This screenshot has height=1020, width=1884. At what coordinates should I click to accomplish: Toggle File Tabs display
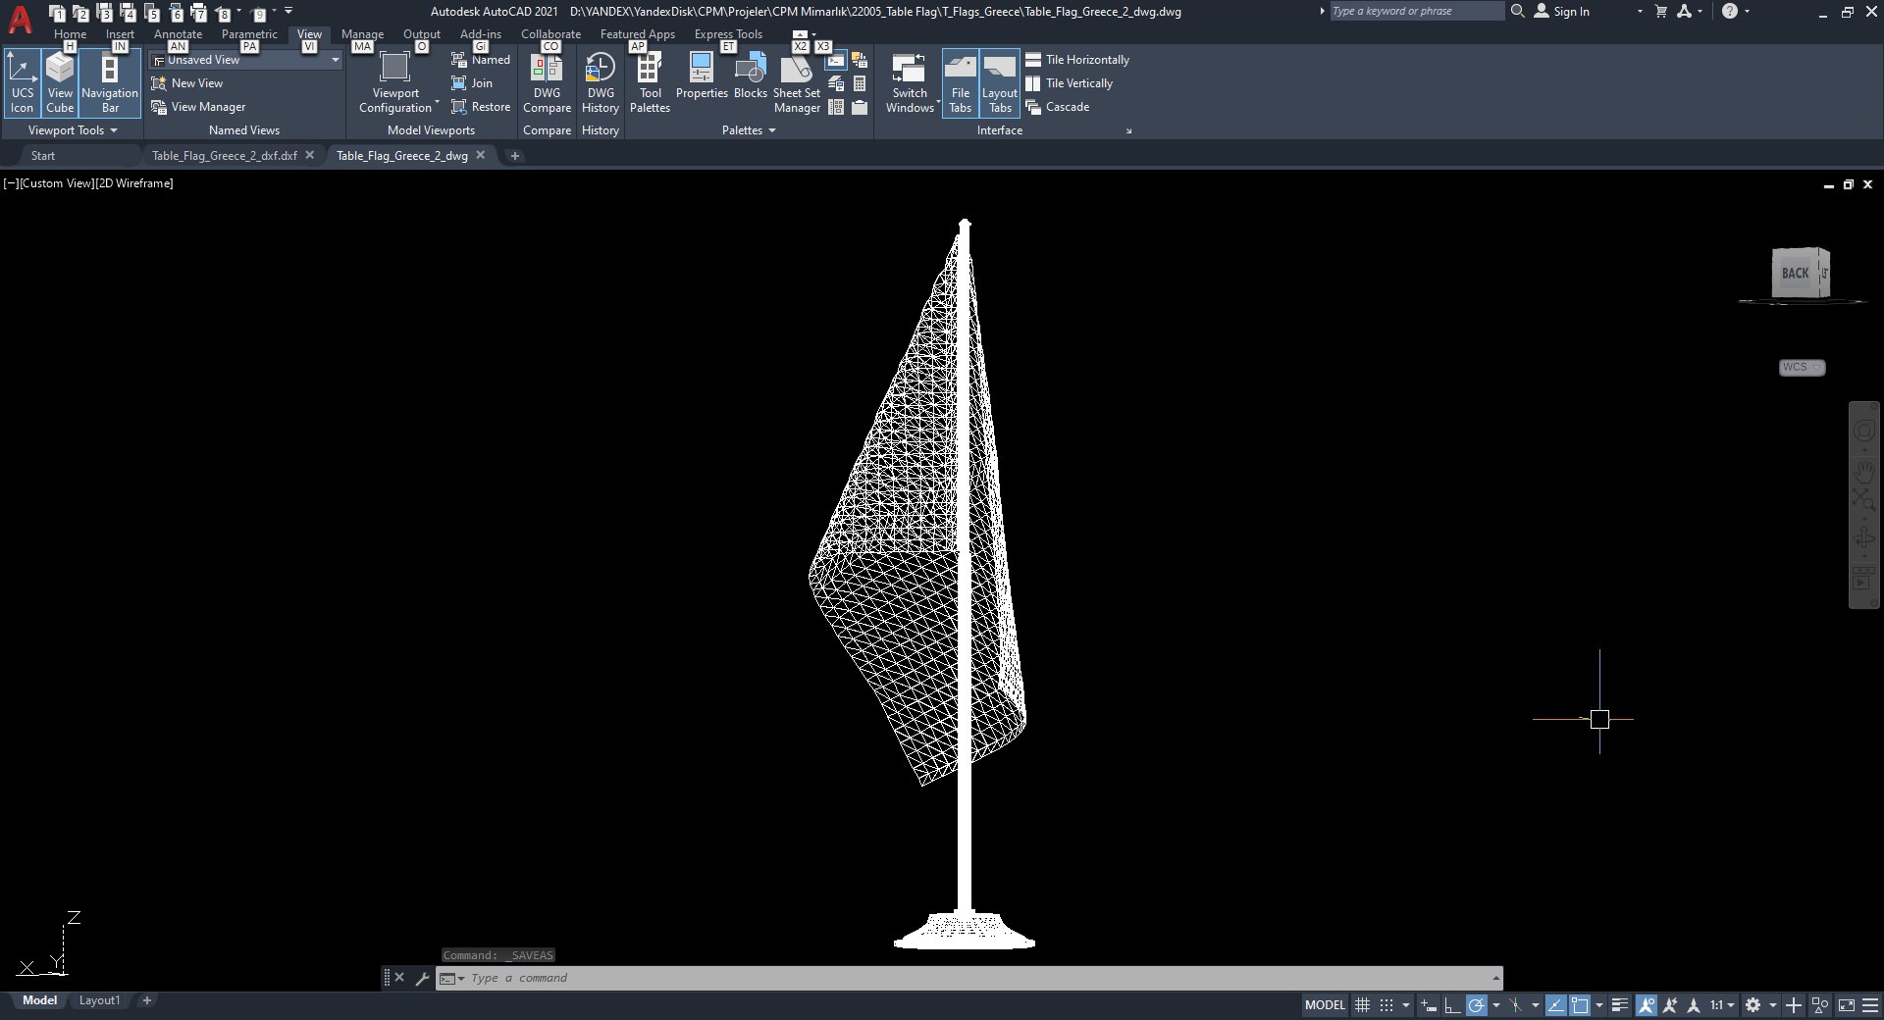[x=961, y=83]
